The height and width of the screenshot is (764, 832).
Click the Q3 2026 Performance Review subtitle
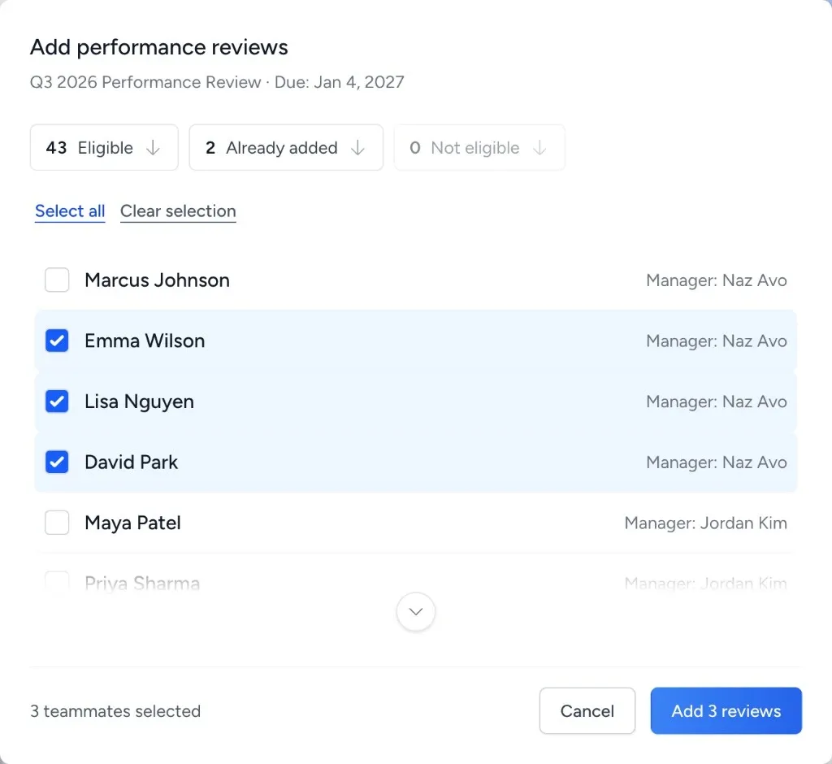click(x=217, y=82)
